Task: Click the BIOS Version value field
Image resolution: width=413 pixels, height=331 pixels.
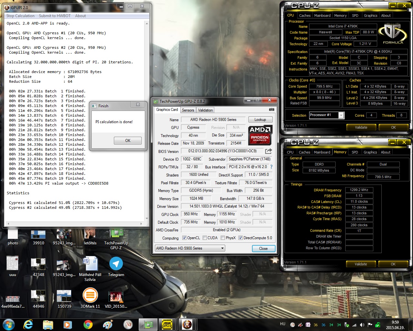Action: click(x=222, y=151)
